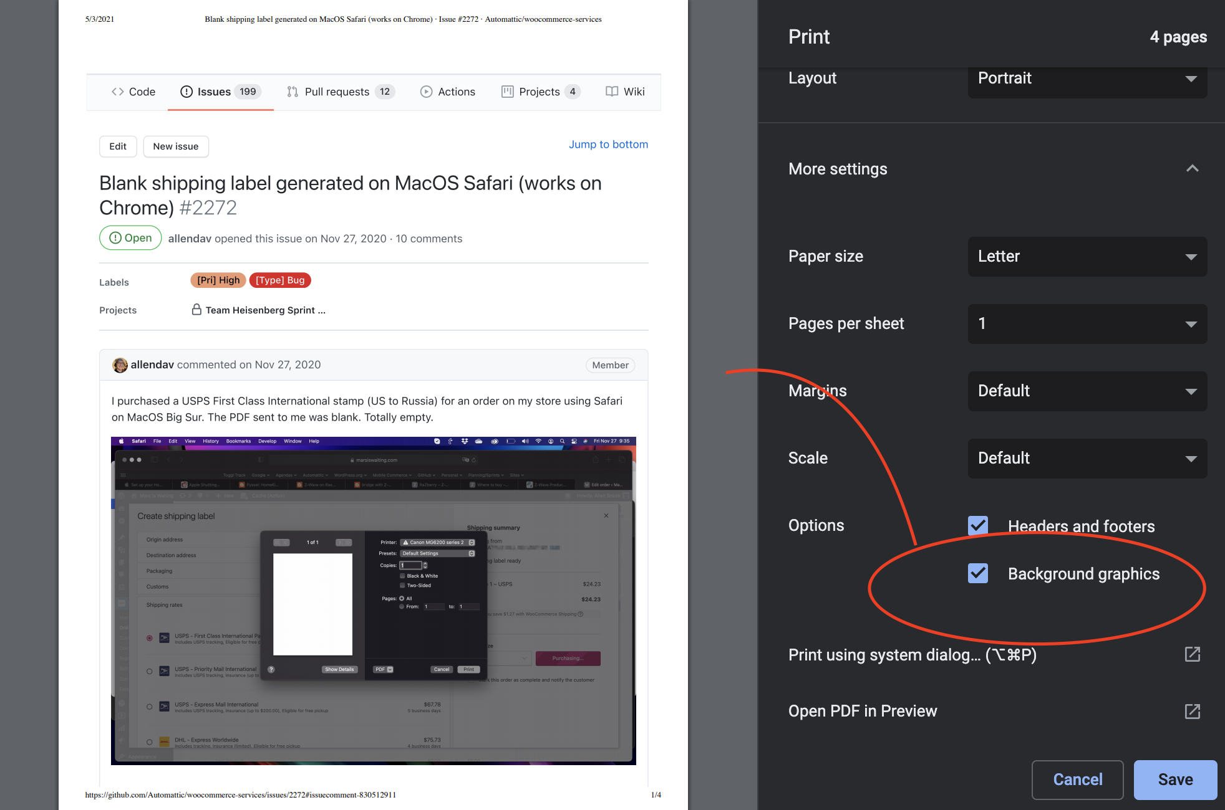
Task: Switch to the Code tab
Action: [133, 92]
